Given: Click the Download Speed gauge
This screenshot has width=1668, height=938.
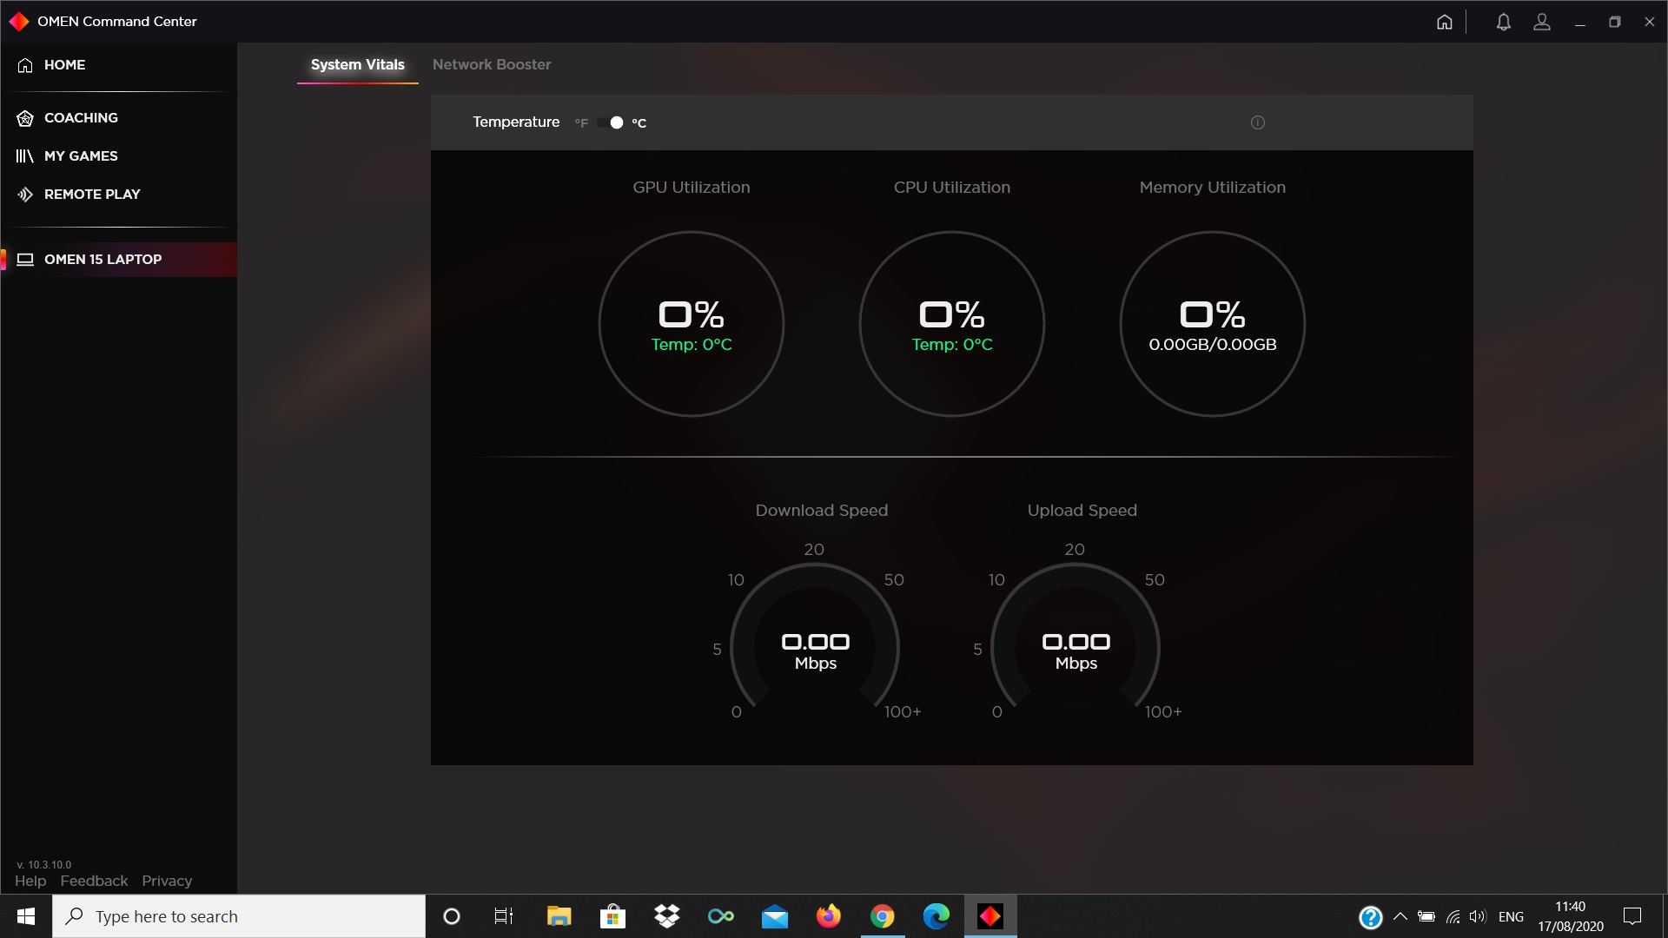Looking at the screenshot, I should pos(815,643).
